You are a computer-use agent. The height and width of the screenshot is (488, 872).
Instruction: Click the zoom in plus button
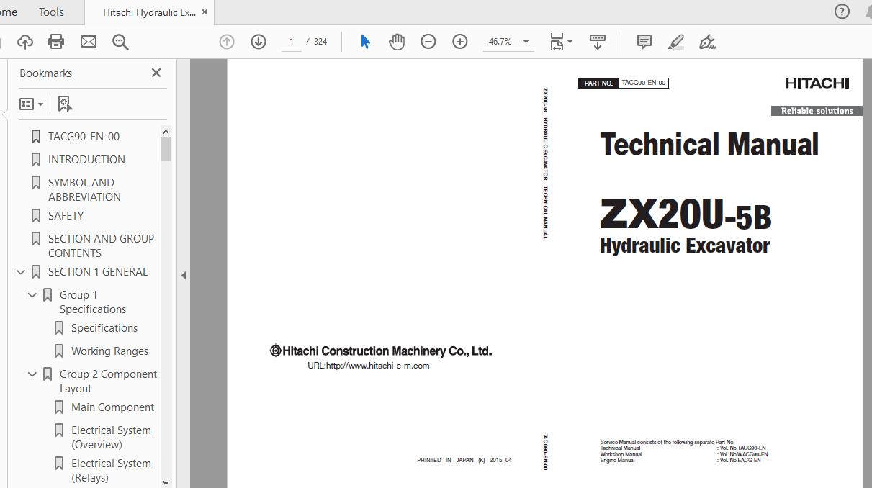pos(460,42)
